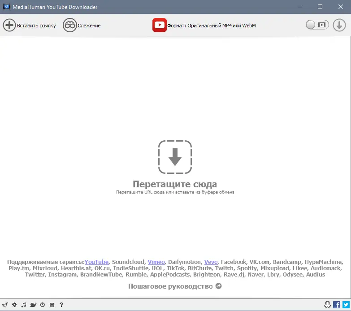Click the "Перетащите сюда" heading
This screenshot has height=311, width=351.
[x=175, y=184]
